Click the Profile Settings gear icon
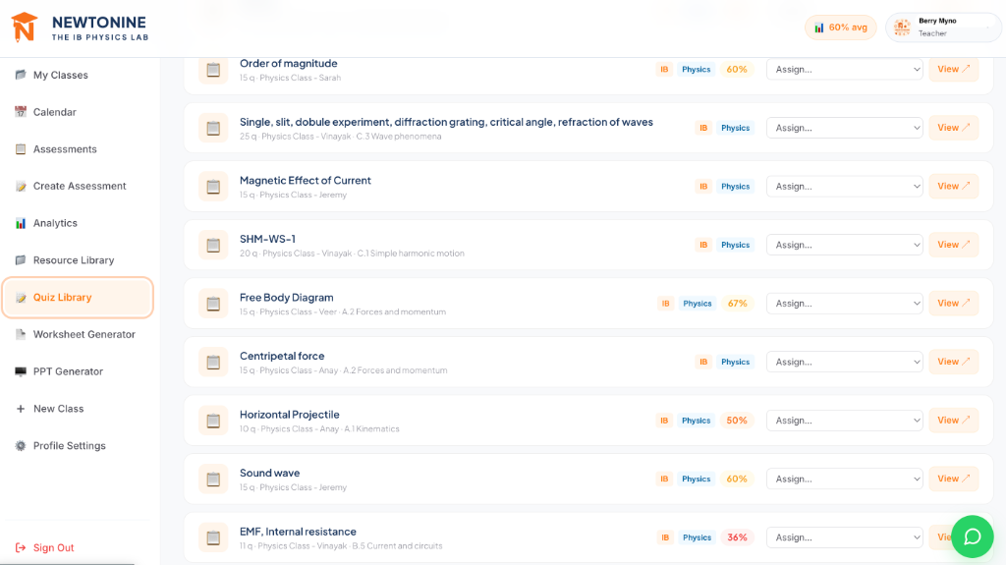 coord(21,445)
